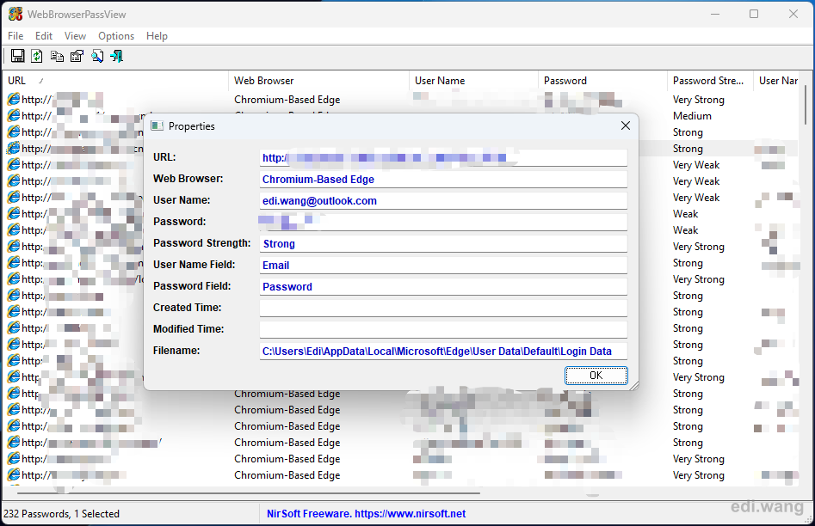Click the Save Selected Items floppy icon
Image resolution: width=815 pixels, height=526 pixels.
[x=18, y=56]
